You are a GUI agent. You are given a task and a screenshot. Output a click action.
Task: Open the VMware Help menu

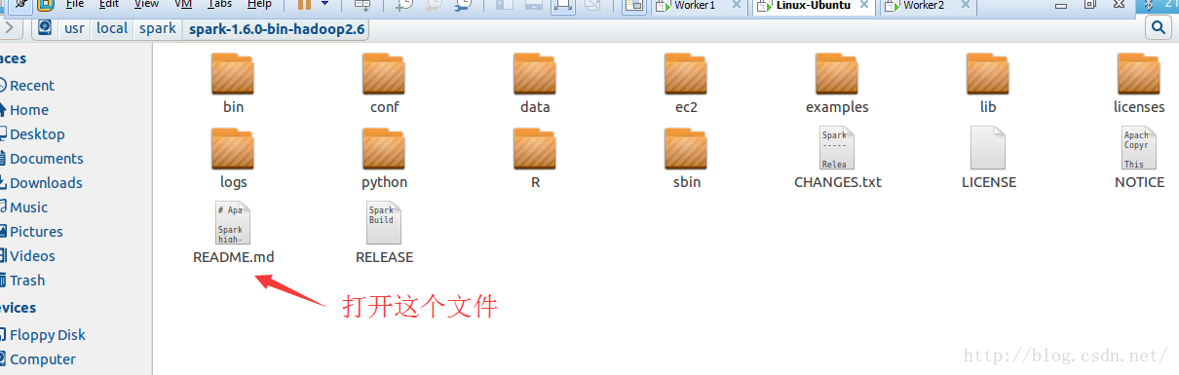[259, 4]
